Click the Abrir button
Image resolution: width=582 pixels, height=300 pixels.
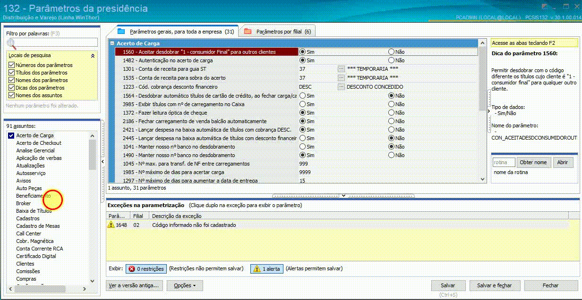click(x=563, y=162)
